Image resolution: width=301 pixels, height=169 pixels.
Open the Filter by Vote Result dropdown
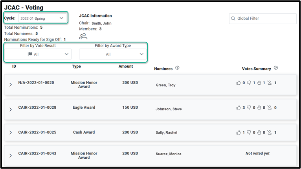[x=38, y=54]
